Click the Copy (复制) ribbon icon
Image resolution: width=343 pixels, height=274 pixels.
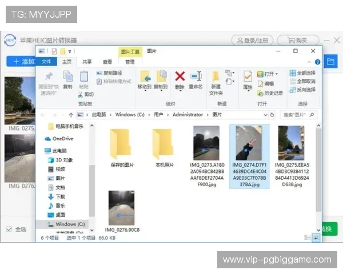click(x=68, y=76)
